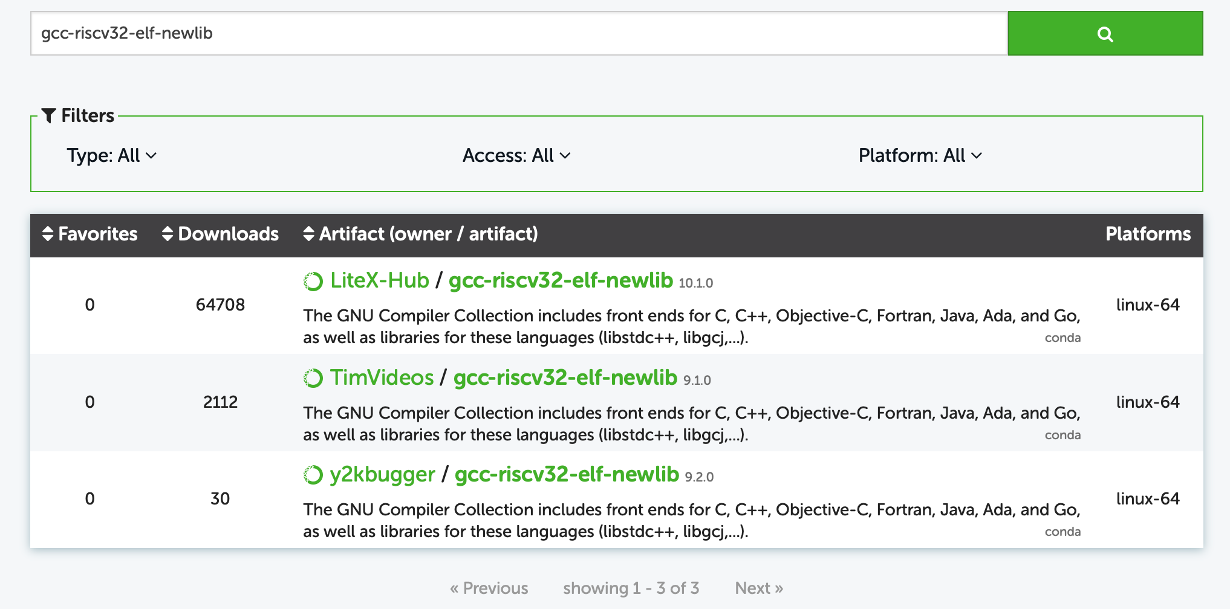This screenshot has width=1230, height=609.
Task: Open the Type: All dropdown
Action: pyautogui.click(x=111, y=156)
